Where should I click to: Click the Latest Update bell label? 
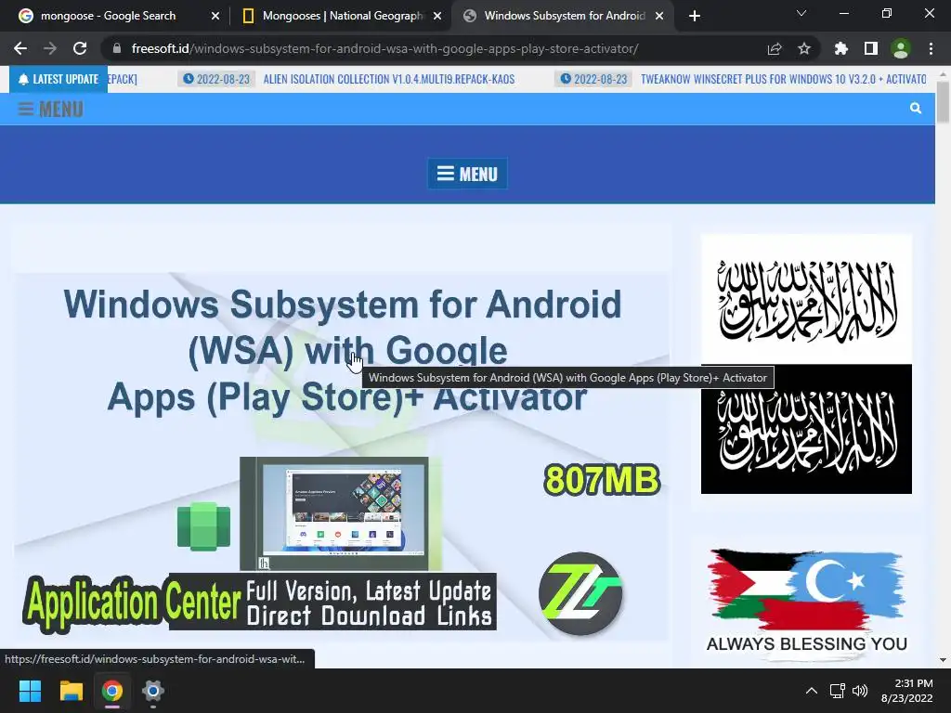pos(59,80)
